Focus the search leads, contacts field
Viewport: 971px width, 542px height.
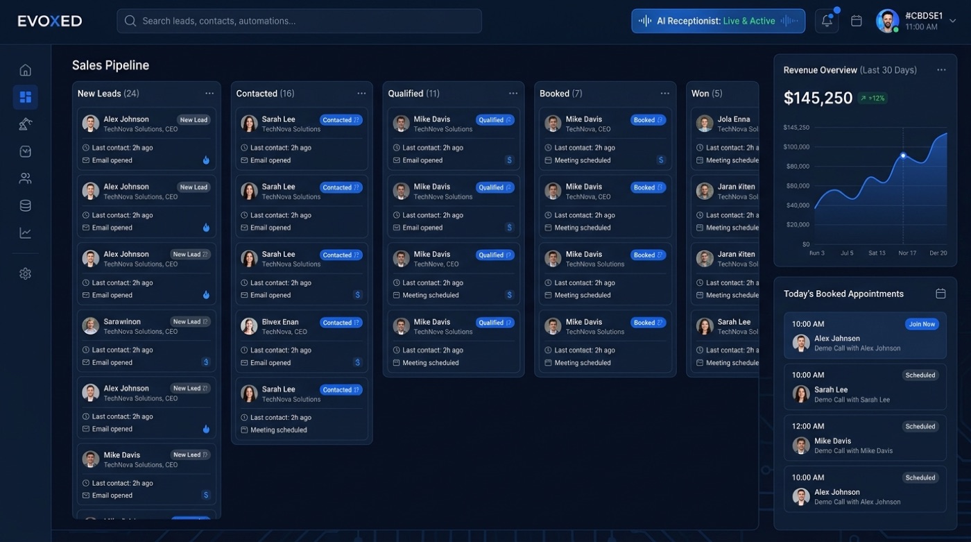click(x=299, y=21)
